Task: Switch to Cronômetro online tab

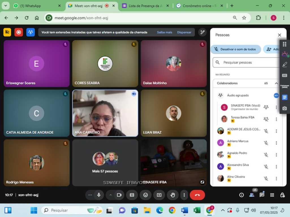Action: (200, 6)
